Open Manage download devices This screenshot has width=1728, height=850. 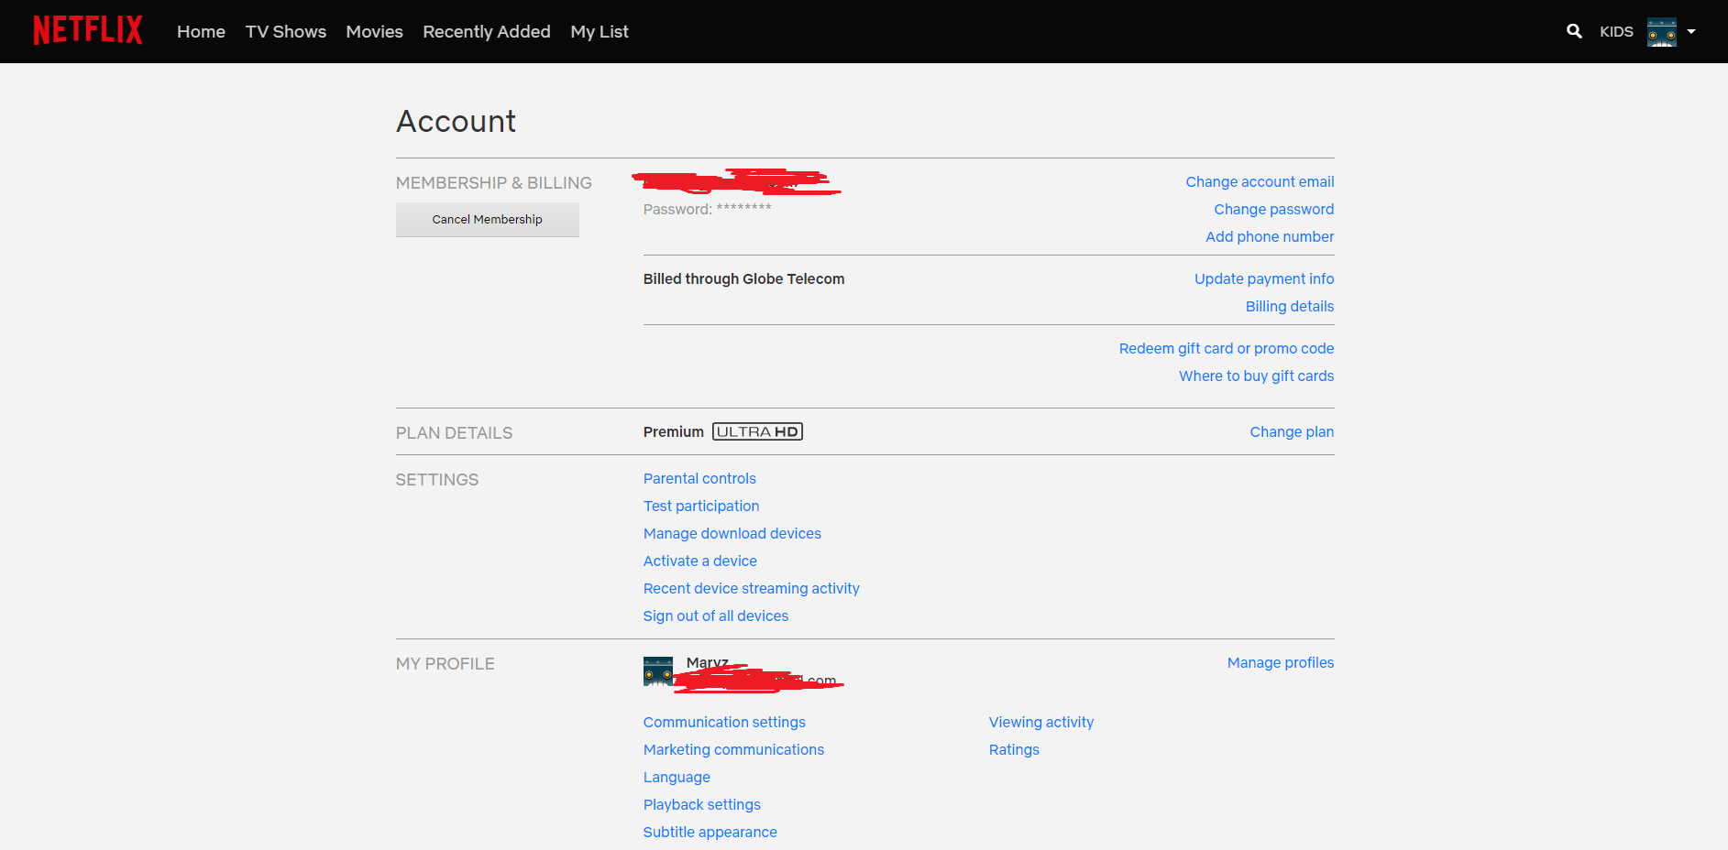732,533
